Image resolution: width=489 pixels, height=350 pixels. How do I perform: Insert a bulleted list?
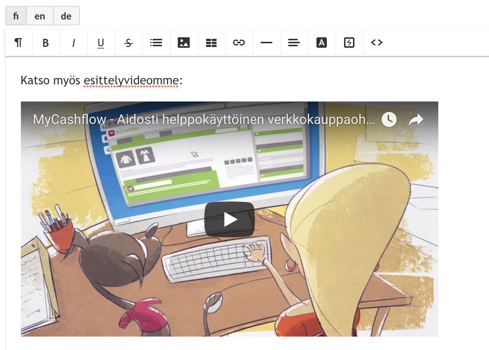pos(156,43)
